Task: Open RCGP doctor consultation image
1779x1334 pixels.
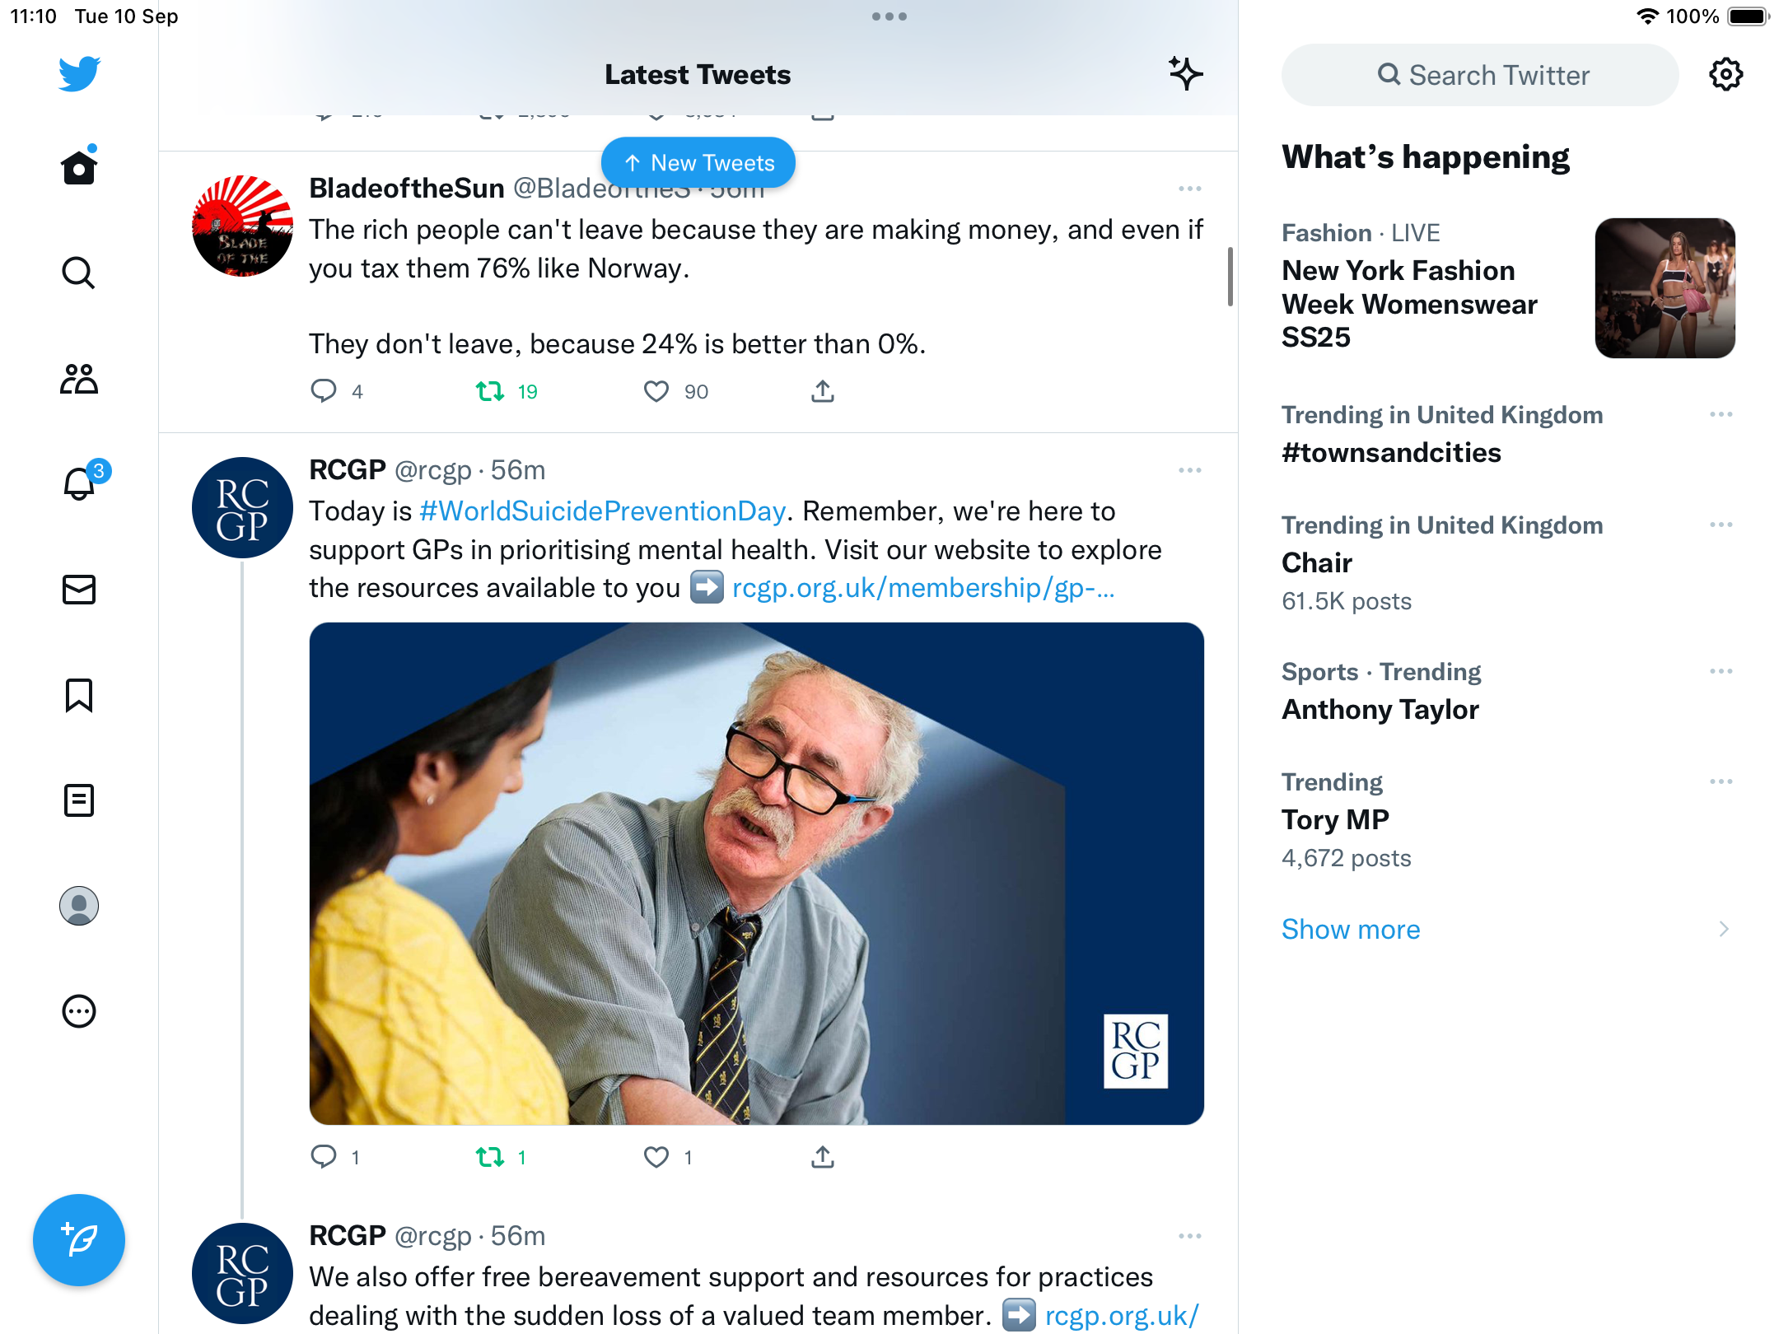Action: (x=756, y=874)
